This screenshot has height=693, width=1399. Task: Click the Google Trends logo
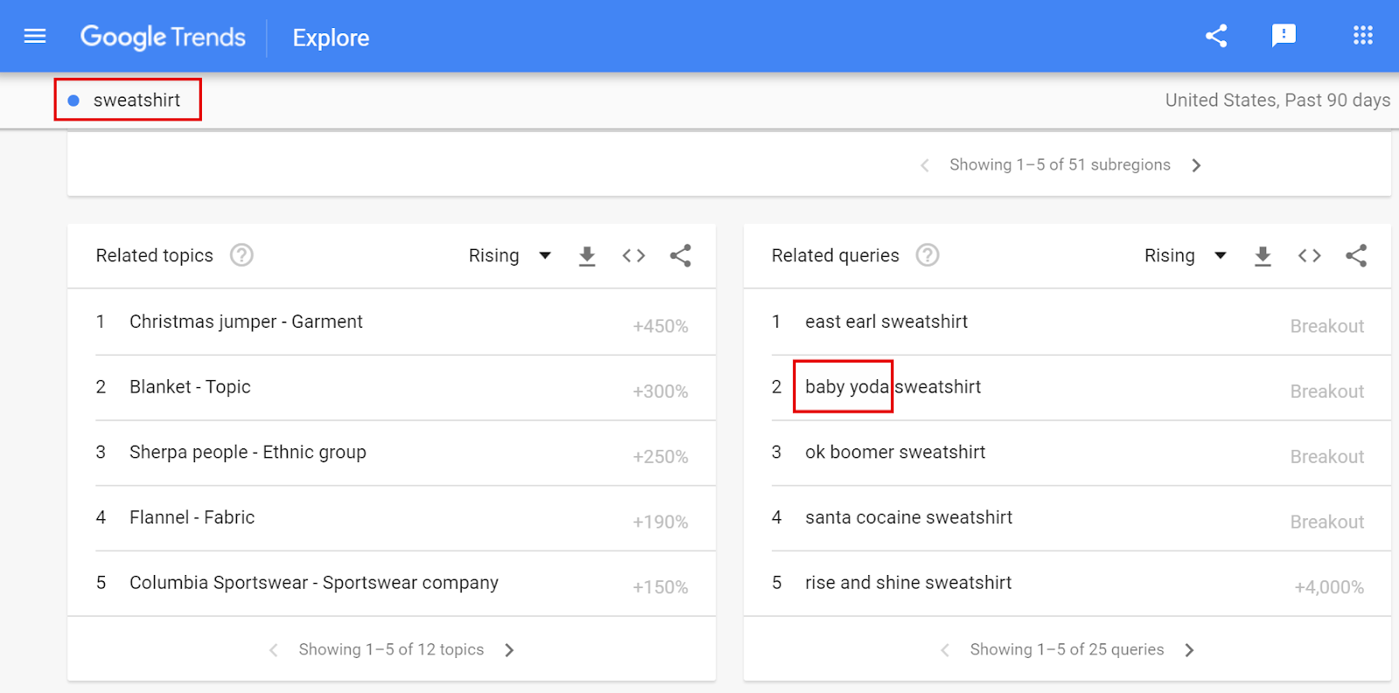(163, 37)
